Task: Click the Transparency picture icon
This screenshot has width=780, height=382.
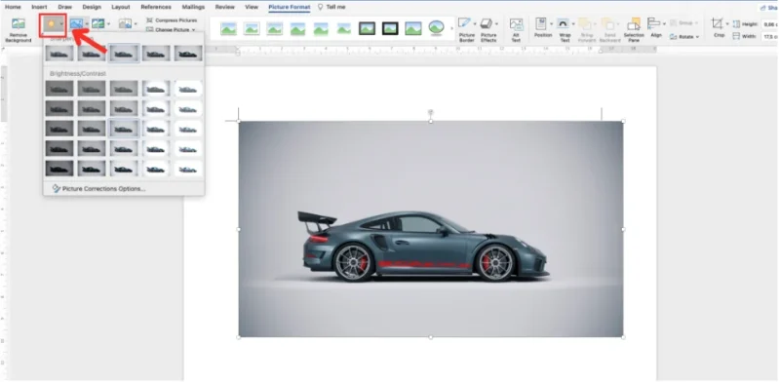Action: (x=125, y=23)
